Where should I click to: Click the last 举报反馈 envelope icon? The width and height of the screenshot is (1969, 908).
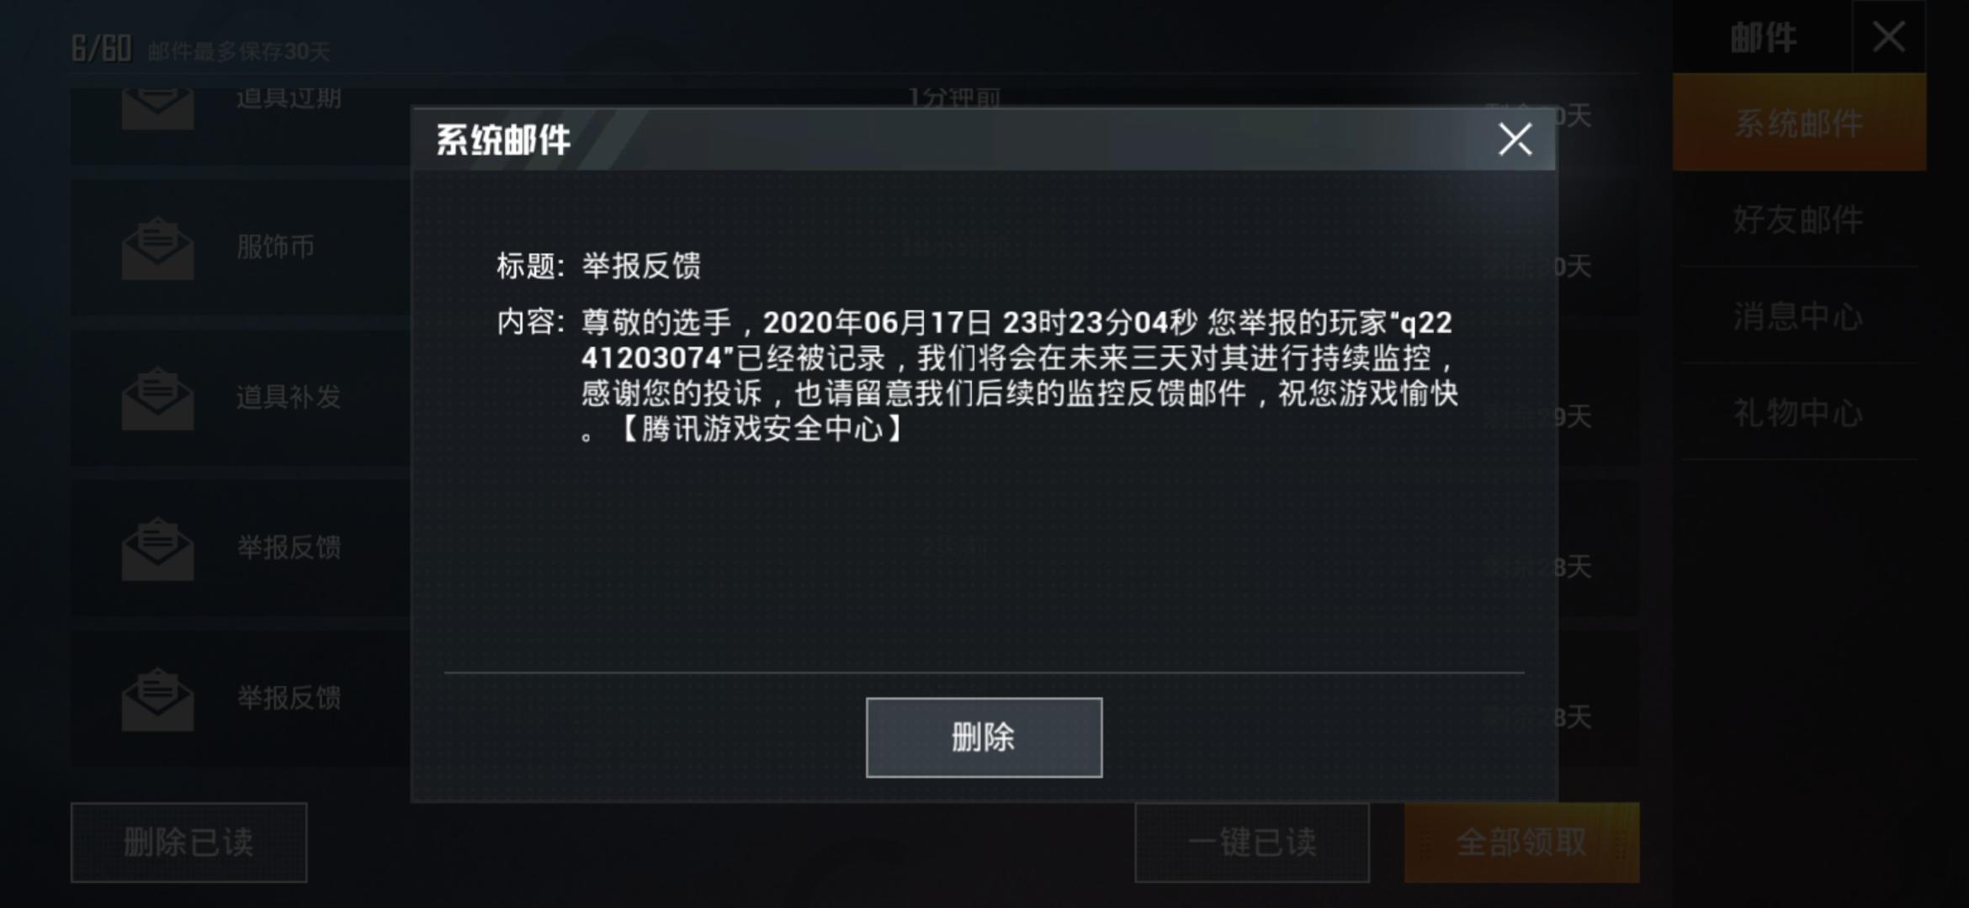[x=157, y=699]
